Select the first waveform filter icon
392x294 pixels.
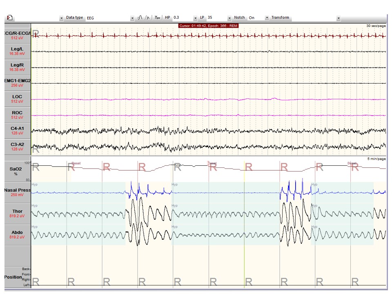[140, 18]
